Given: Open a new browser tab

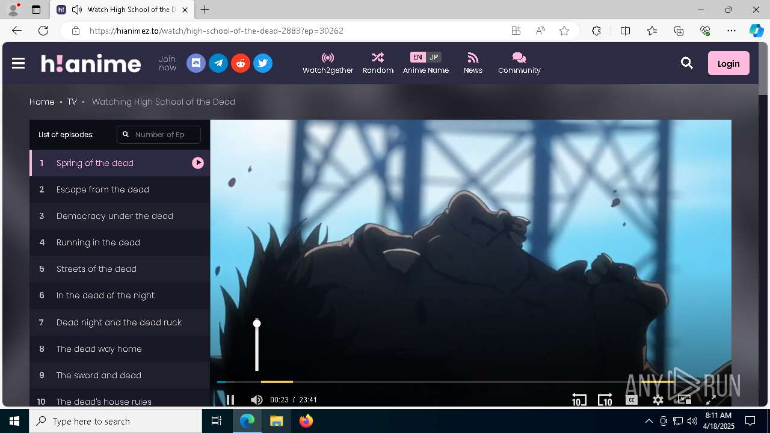Looking at the screenshot, I should coord(205,10).
